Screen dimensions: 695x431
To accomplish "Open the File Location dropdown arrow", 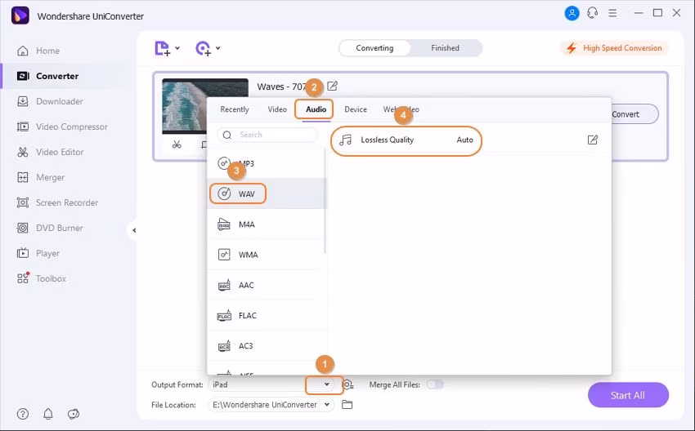I will pos(327,404).
